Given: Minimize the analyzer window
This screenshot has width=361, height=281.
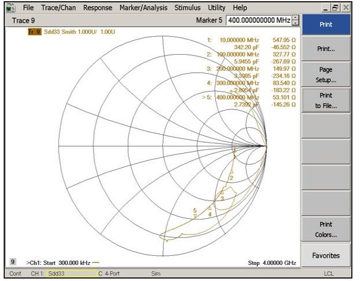Looking at the screenshot, I should [325, 8].
